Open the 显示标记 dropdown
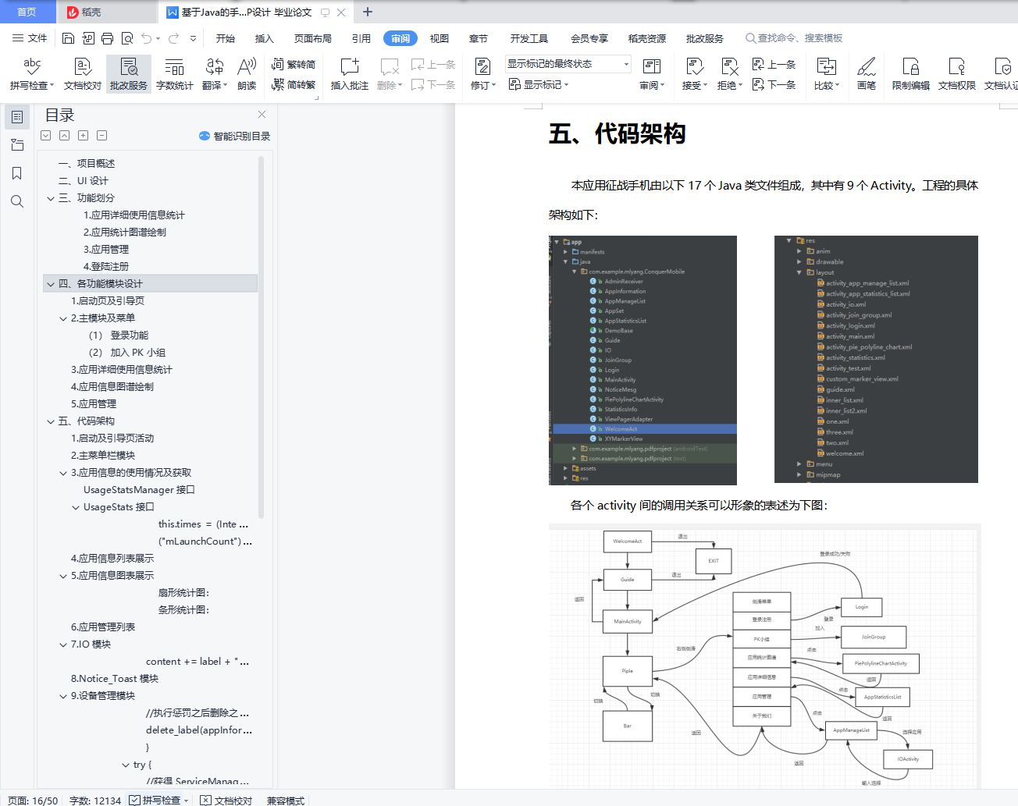Viewport: 1018px width, 806px height. point(539,84)
